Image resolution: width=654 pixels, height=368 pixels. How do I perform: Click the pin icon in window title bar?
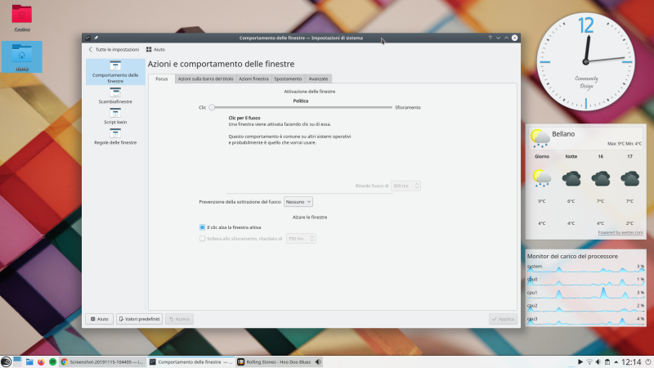click(96, 38)
